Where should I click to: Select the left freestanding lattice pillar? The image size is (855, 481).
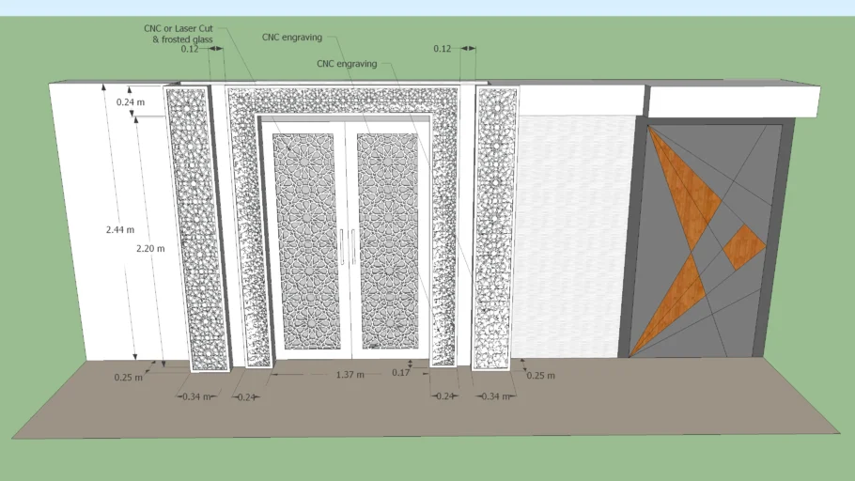click(x=196, y=229)
